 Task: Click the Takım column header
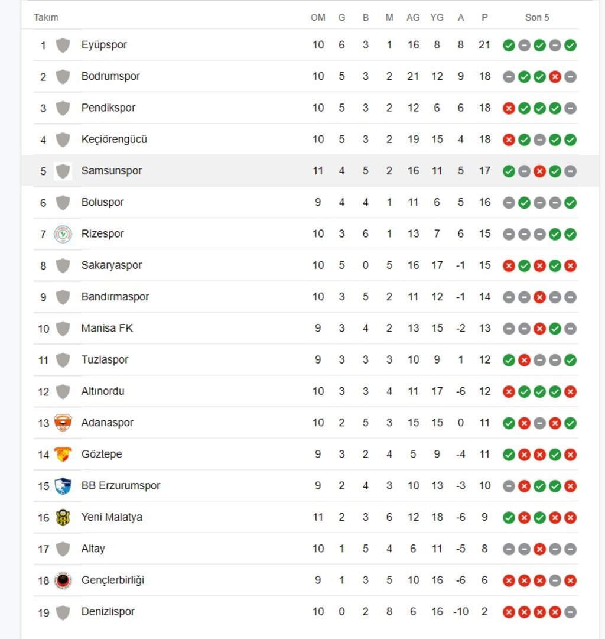coord(46,18)
